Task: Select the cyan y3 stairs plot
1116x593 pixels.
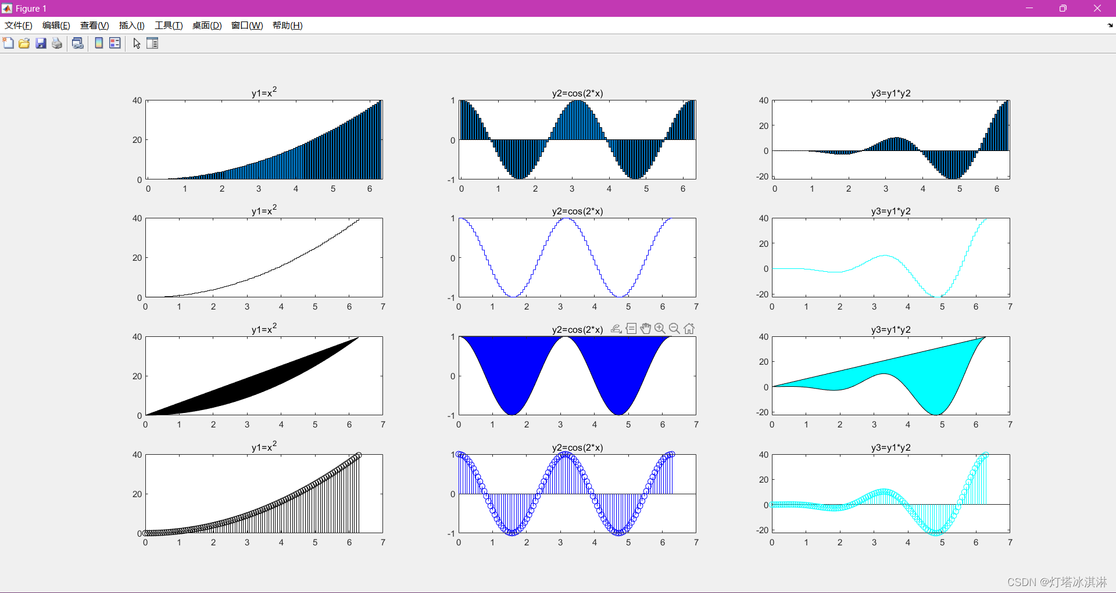Action: (x=890, y=258)
